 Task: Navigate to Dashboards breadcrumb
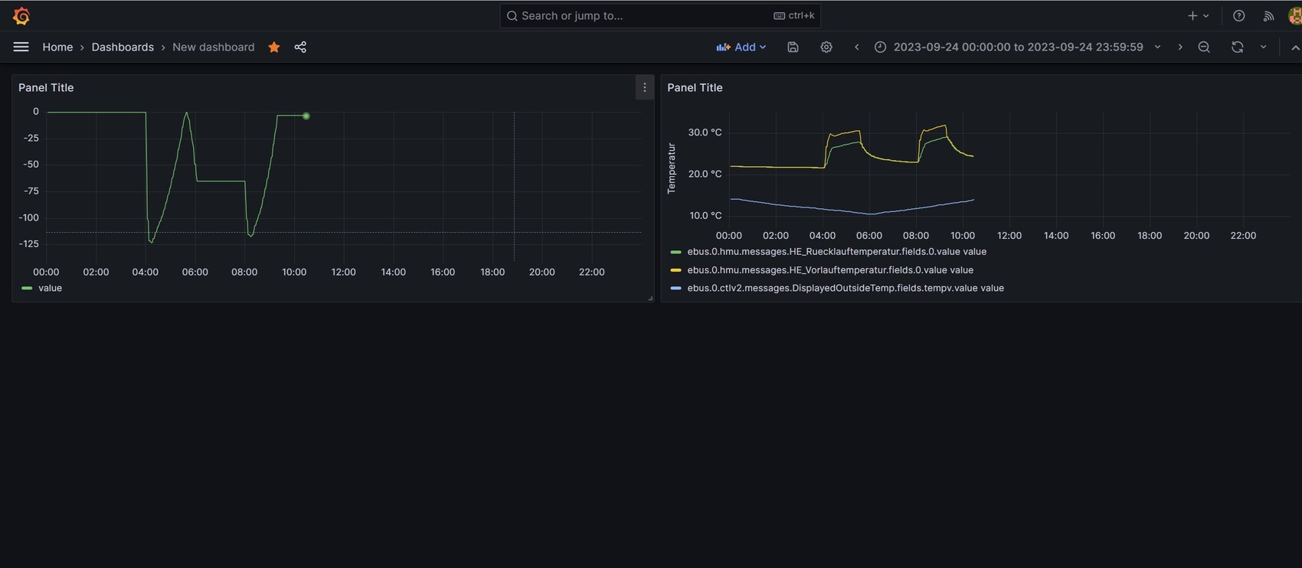[123, 47]
